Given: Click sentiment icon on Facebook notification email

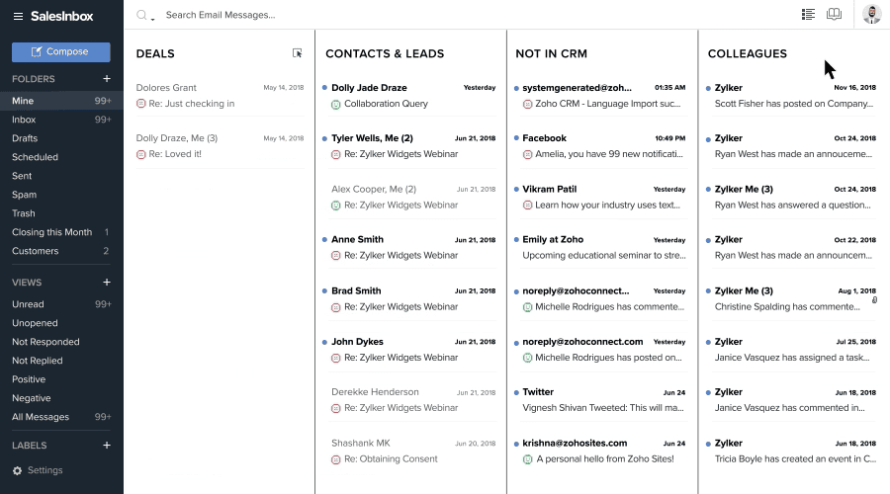Looking at the screenshot, I should coord(527,154).
